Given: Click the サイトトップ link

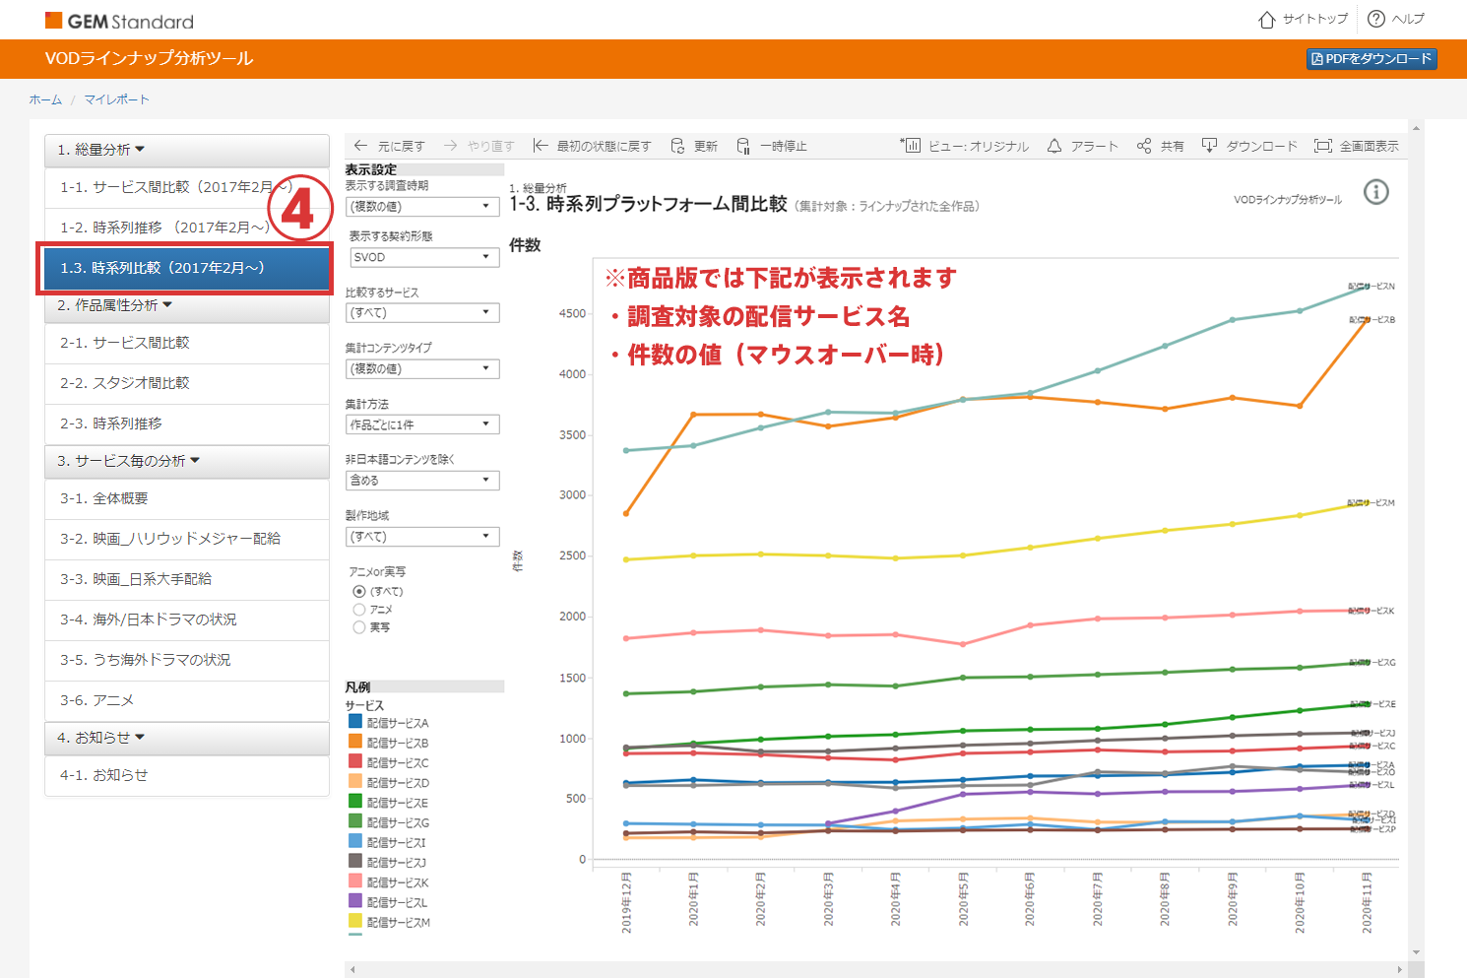Looking at the screenshot, I should (x=1315, y=19).
